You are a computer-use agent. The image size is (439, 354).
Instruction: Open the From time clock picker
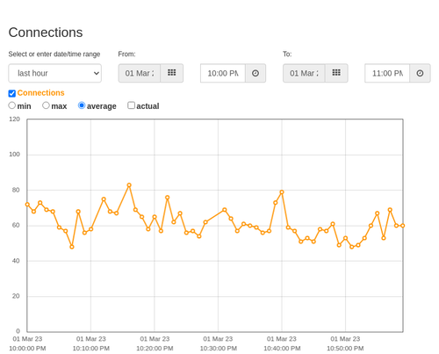click(255, 73)
